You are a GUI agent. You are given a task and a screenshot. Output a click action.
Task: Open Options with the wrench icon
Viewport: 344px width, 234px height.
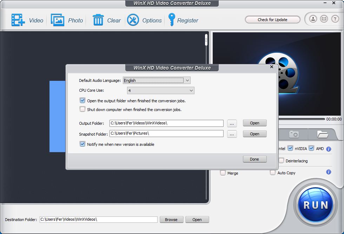133,20
